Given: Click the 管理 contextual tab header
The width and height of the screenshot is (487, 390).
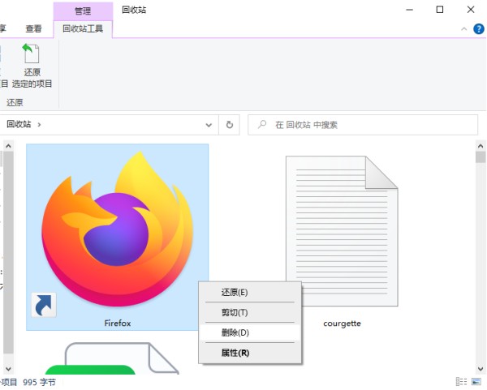Looking at the screenshot, I should point(83,11).
